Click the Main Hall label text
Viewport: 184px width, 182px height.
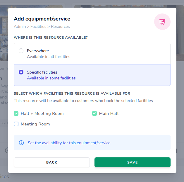coord(109,113)
